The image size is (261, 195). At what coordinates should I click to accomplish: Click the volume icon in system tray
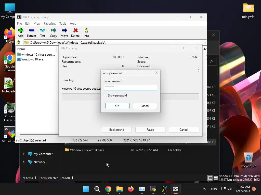pyautogui.click(x=229, y=189)
